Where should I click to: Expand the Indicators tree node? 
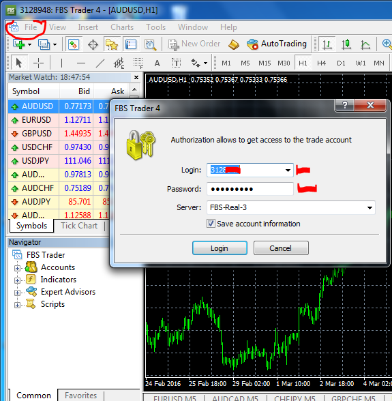17,280
